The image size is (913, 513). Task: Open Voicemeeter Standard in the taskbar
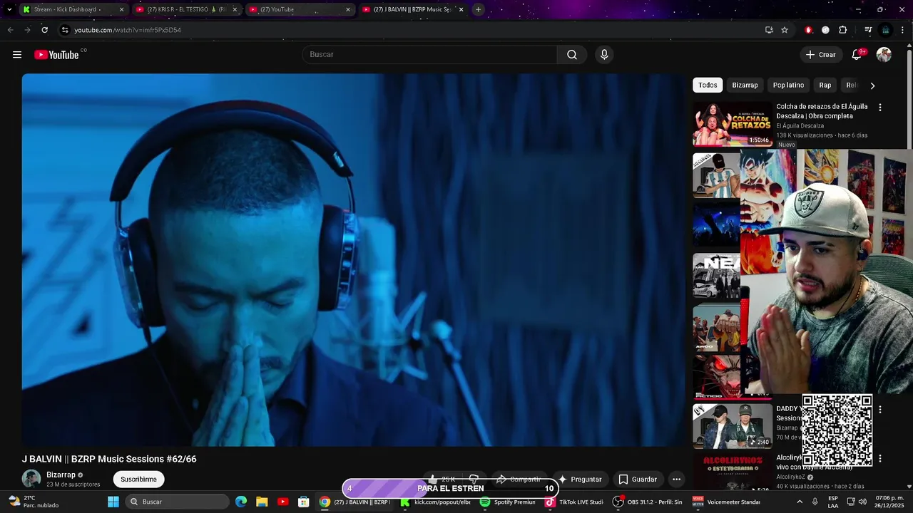(727, 502)
